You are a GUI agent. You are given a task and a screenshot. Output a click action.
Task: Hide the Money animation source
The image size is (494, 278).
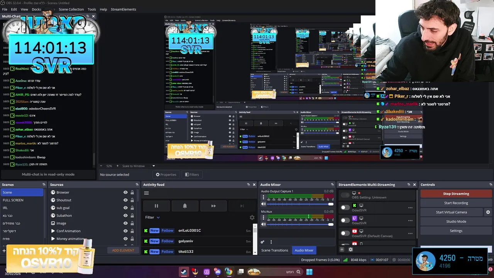tap(125, 239)
